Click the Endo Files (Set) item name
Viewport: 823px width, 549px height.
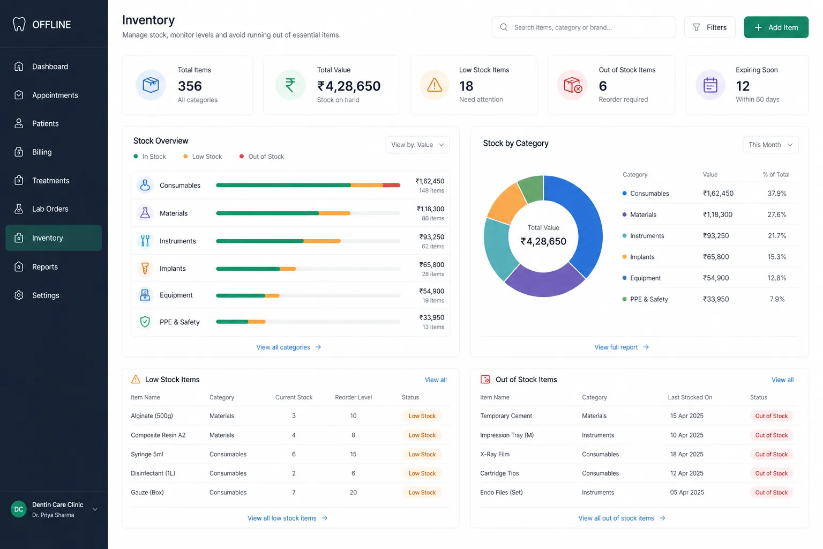[502, 492]
